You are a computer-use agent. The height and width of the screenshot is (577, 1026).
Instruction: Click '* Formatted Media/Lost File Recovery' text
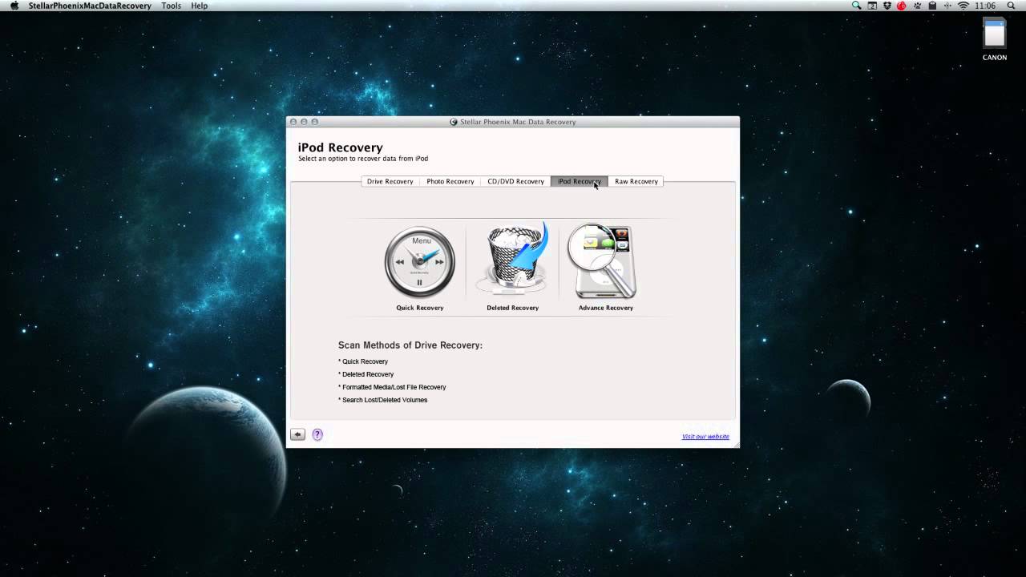tap(392, 387)
